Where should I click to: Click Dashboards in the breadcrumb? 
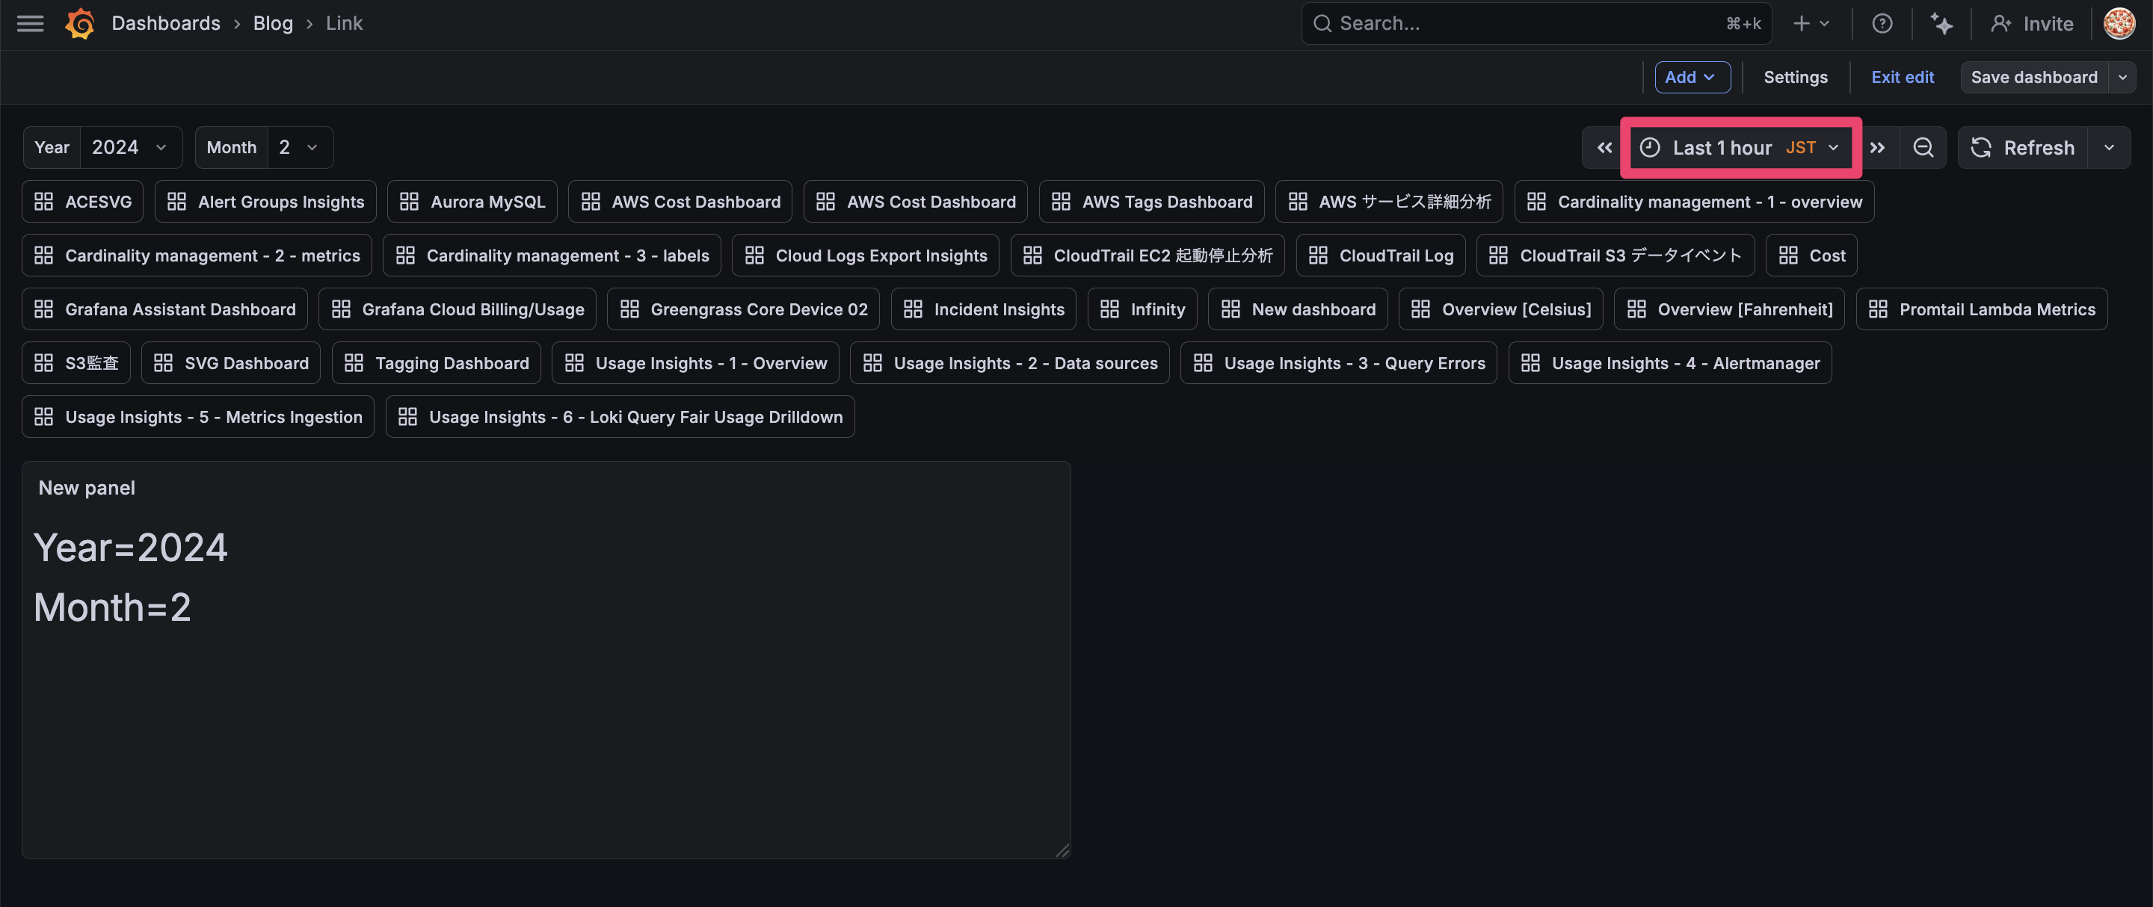click(x=165, y=23)
